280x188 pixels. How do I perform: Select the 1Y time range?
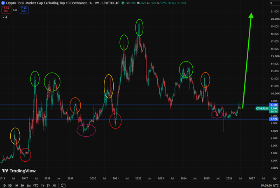42,186
